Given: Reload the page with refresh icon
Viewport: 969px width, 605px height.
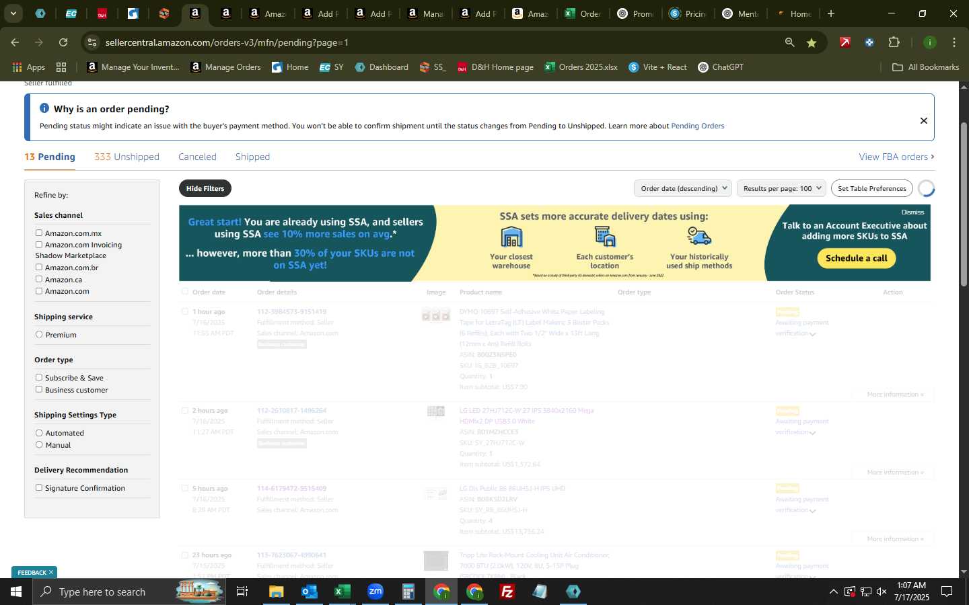Looking at the screenshot, I should pos(63,42).
